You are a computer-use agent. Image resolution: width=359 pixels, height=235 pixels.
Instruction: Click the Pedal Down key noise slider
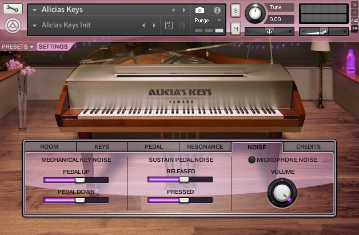[x=76, y=200]
